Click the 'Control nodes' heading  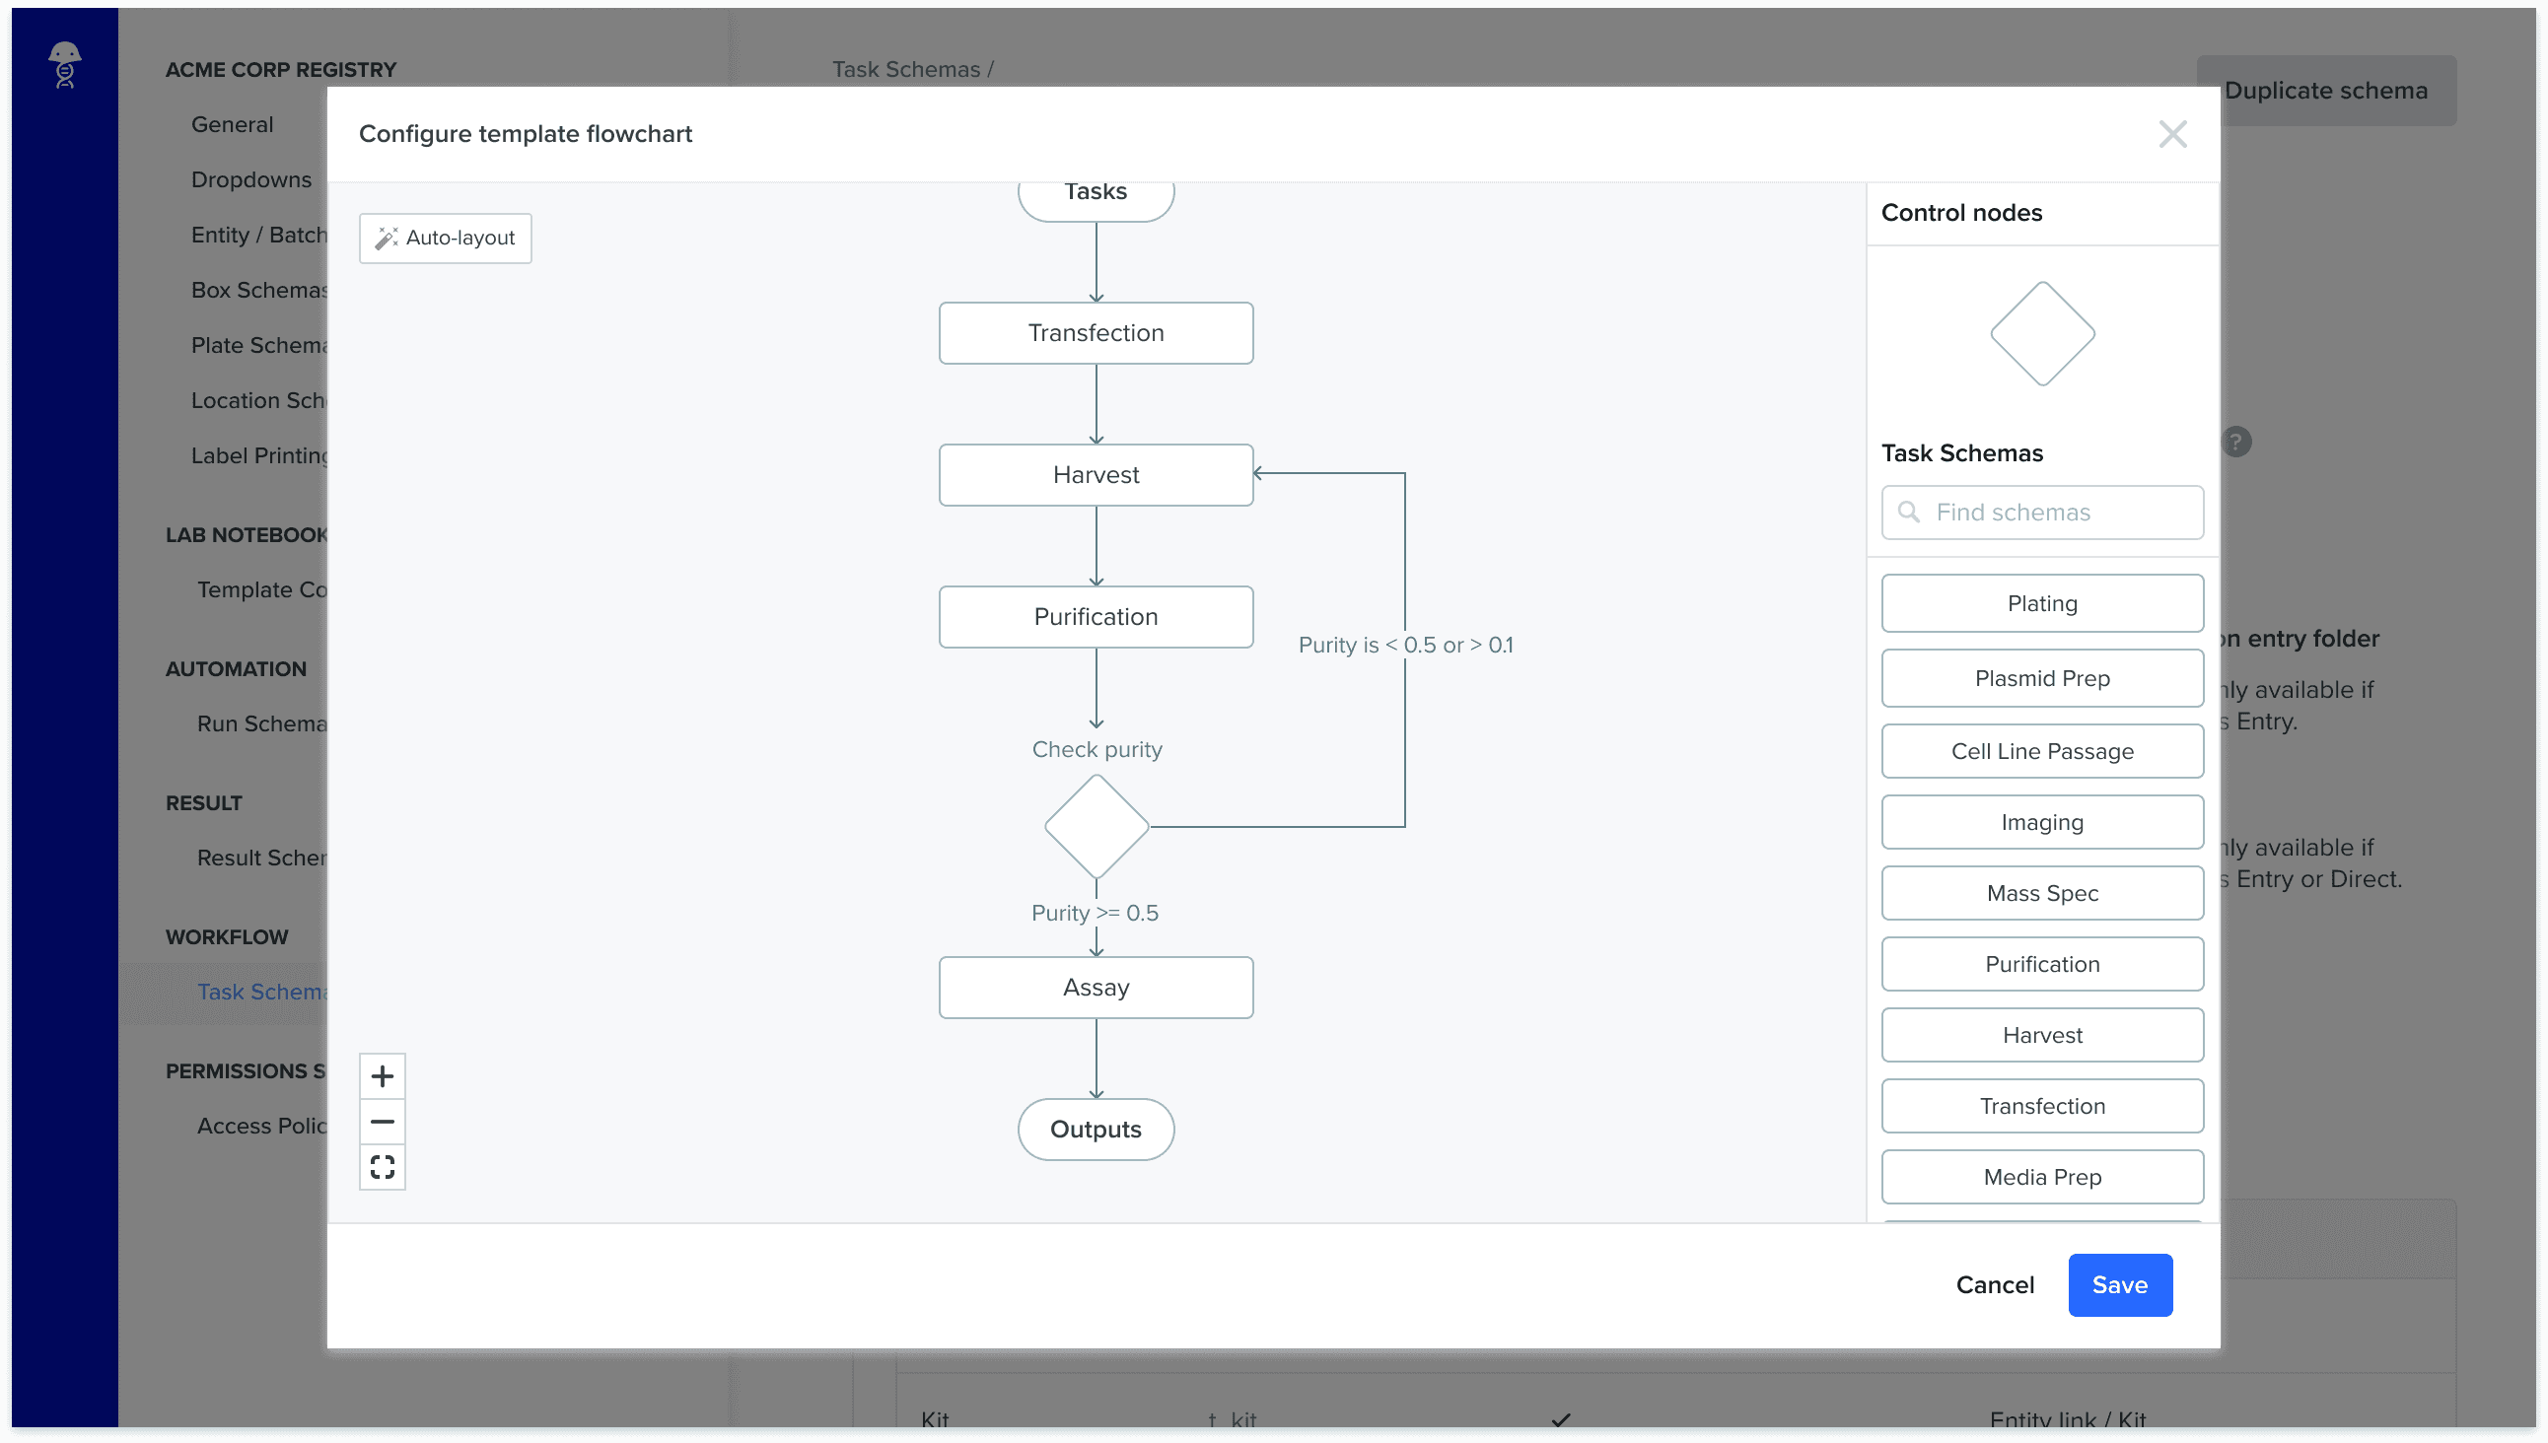[x=1961, y=212]
